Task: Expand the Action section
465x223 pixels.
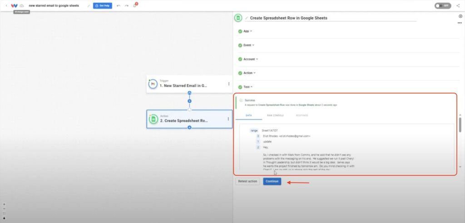Action: 249,73
